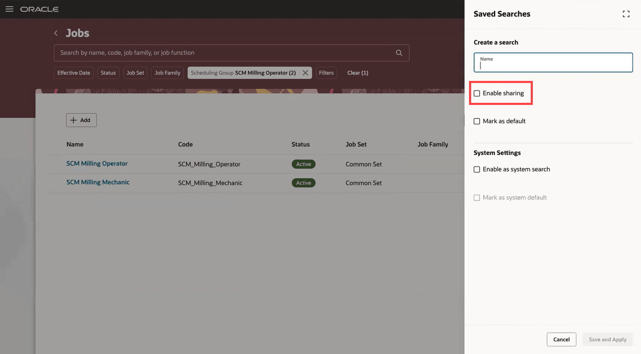This screenshot has width=641, height=354.
Task: Click Save and Apply
Action: pyautogui.click(x=607, y=339)
